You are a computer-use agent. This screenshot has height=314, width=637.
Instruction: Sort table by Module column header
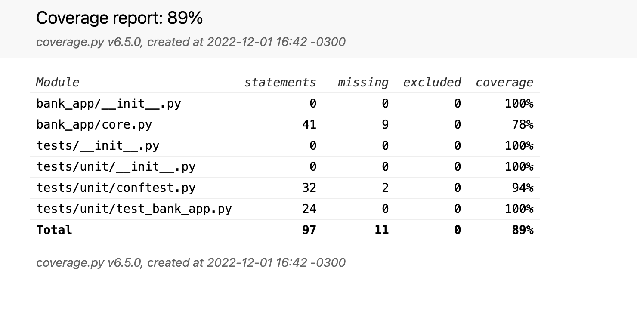point(58,82)
